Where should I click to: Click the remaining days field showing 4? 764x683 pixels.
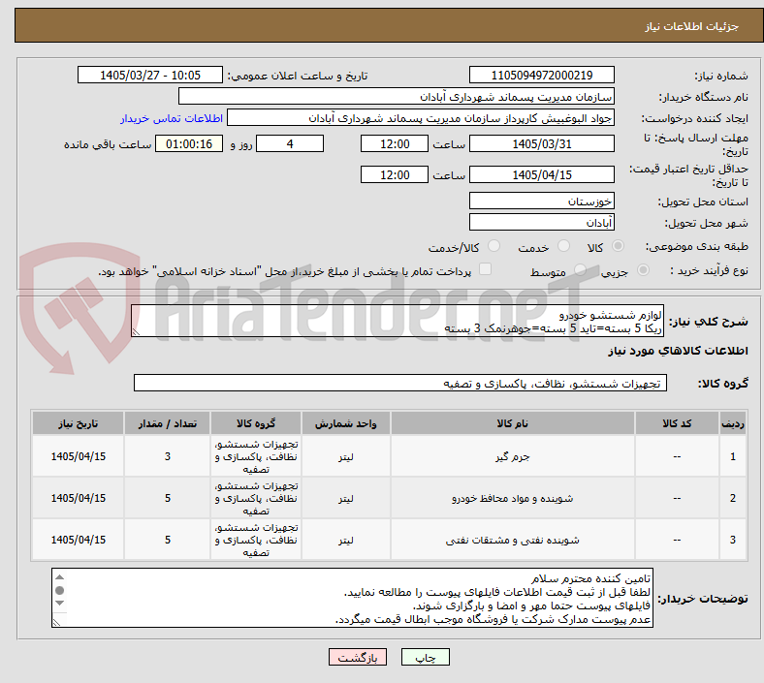click(290, 144)
